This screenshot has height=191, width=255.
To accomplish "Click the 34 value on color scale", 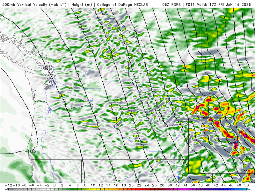I will coord(185,185).
